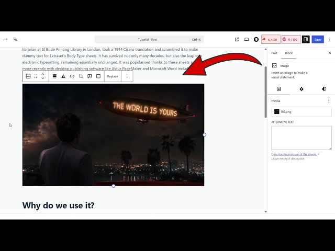Screen dimensions: 335x251
Task: Click inside the Alternative Text field
Action: (301, 138)
